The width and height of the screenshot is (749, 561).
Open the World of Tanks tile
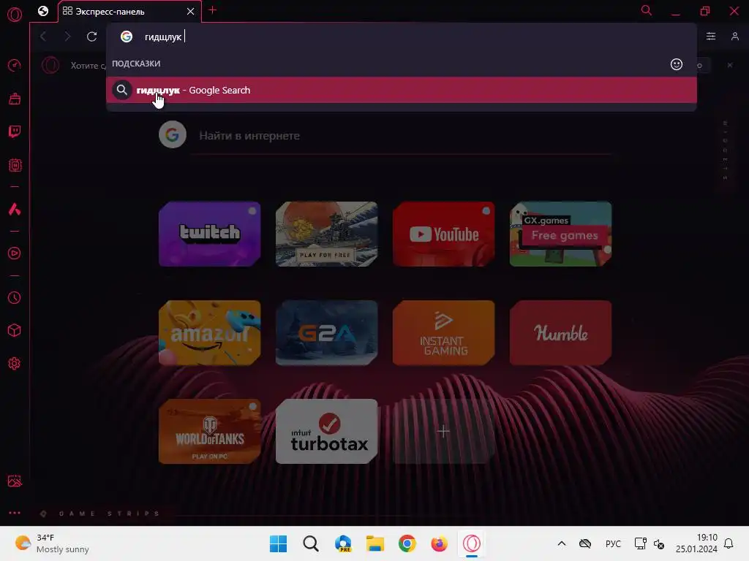(210, 431)
